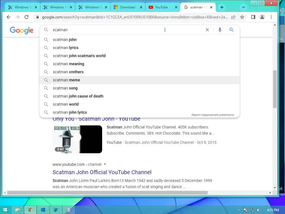The image size is (285, 214).
Task: Choose suggestion 'scatman world'
Action: [139, 104]
